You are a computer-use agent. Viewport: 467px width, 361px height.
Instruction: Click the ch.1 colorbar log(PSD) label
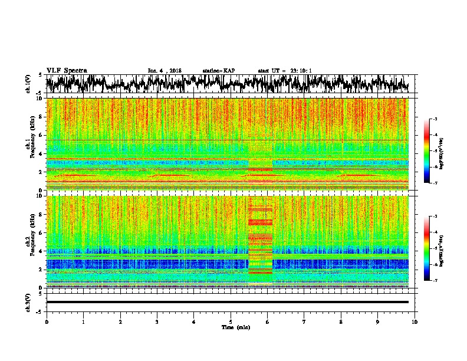[x=441, y=153]
